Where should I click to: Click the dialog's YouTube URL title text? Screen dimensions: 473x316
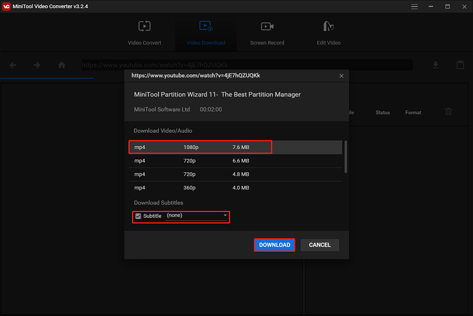coord(196,75)
